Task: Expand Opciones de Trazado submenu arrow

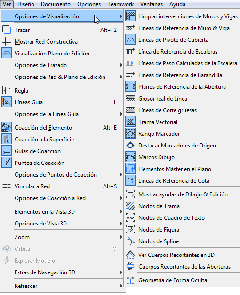Action: point(121,65)
